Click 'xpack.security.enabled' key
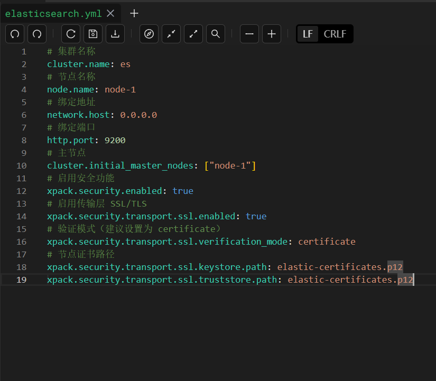This screenshot has height=381, width=436. tap(105, 191)
